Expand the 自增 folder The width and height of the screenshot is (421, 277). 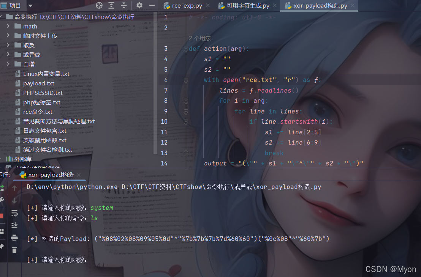pos(8,64)
